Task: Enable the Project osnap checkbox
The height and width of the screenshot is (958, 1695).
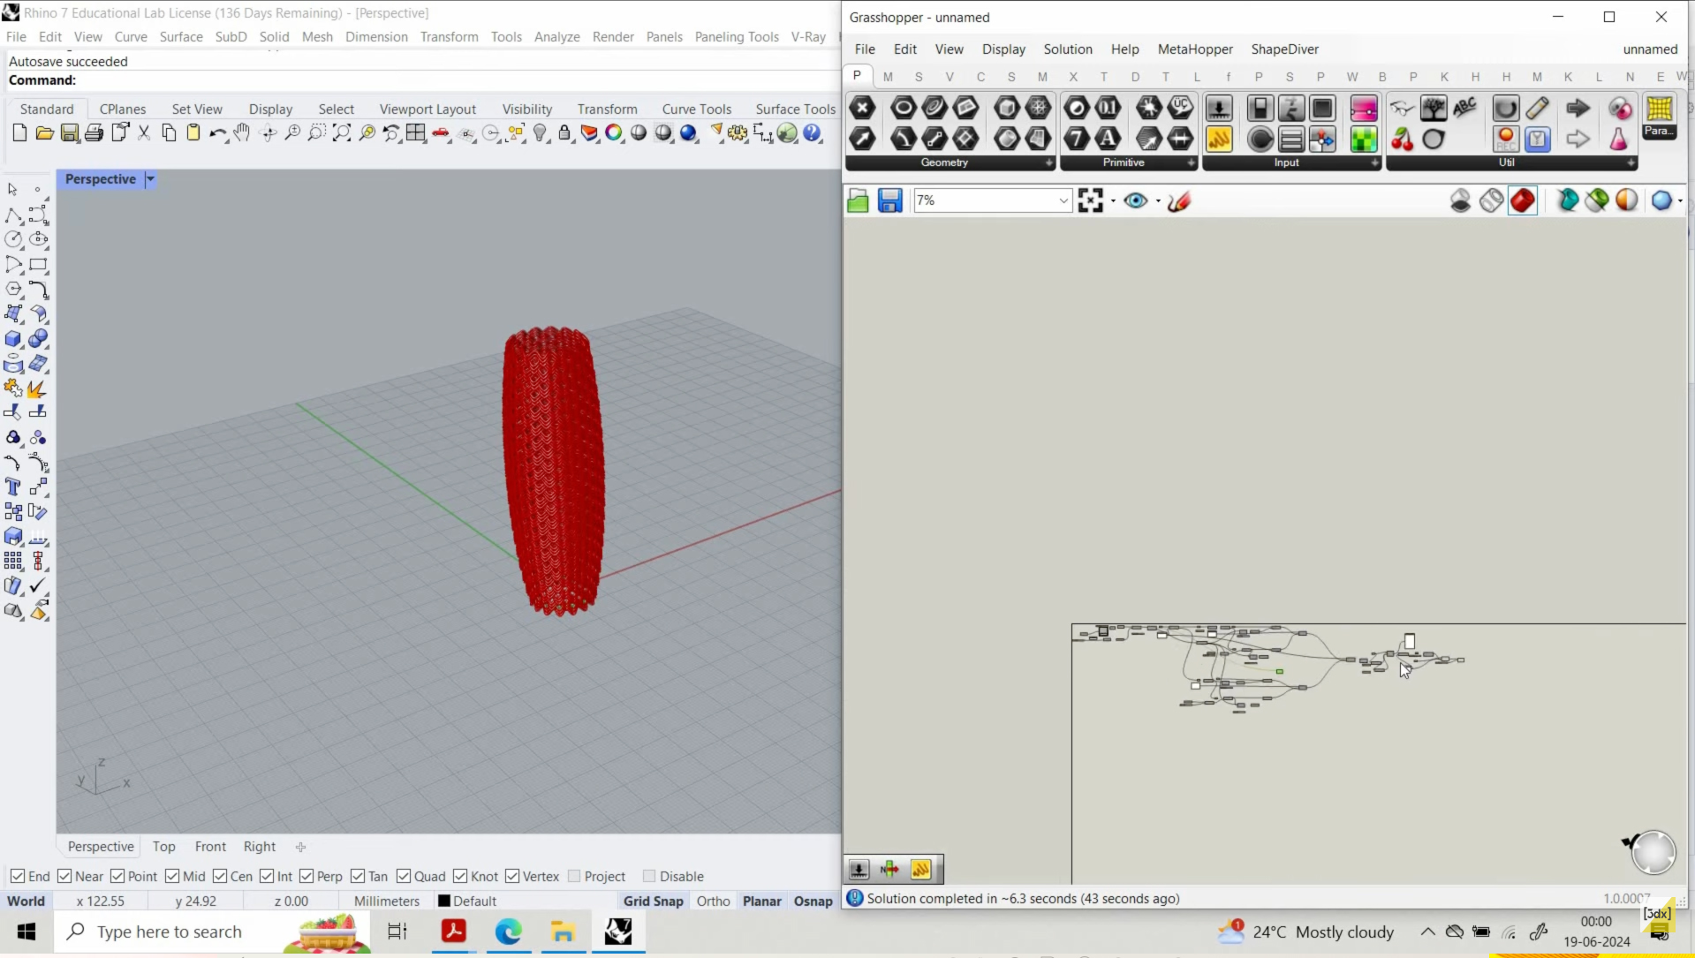Action: coord(575,876)
